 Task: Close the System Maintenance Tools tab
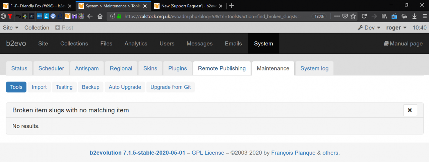(x=145, y=6)
